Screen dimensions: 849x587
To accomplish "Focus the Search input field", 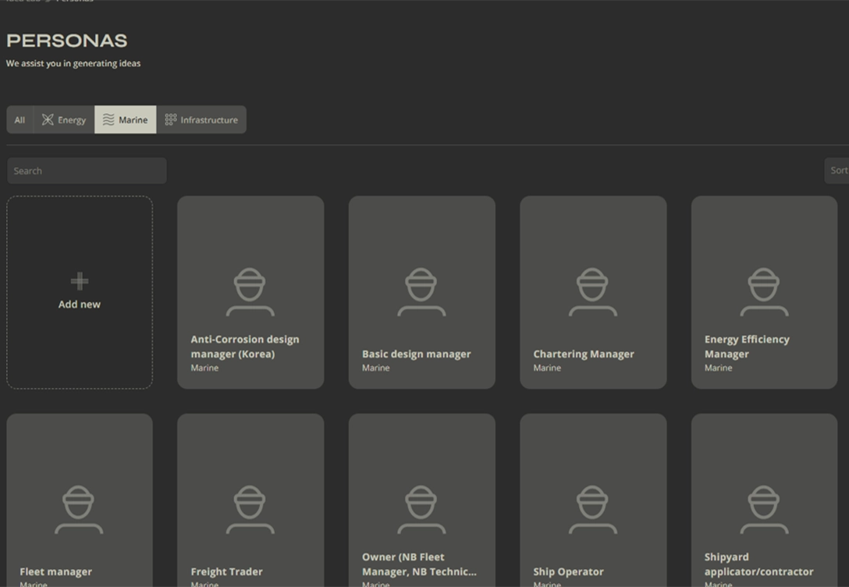I will [x=87, y=171].
